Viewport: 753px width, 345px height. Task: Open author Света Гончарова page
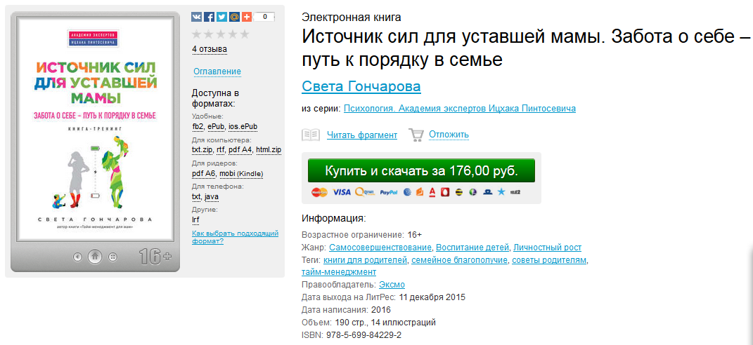point(361,87)
